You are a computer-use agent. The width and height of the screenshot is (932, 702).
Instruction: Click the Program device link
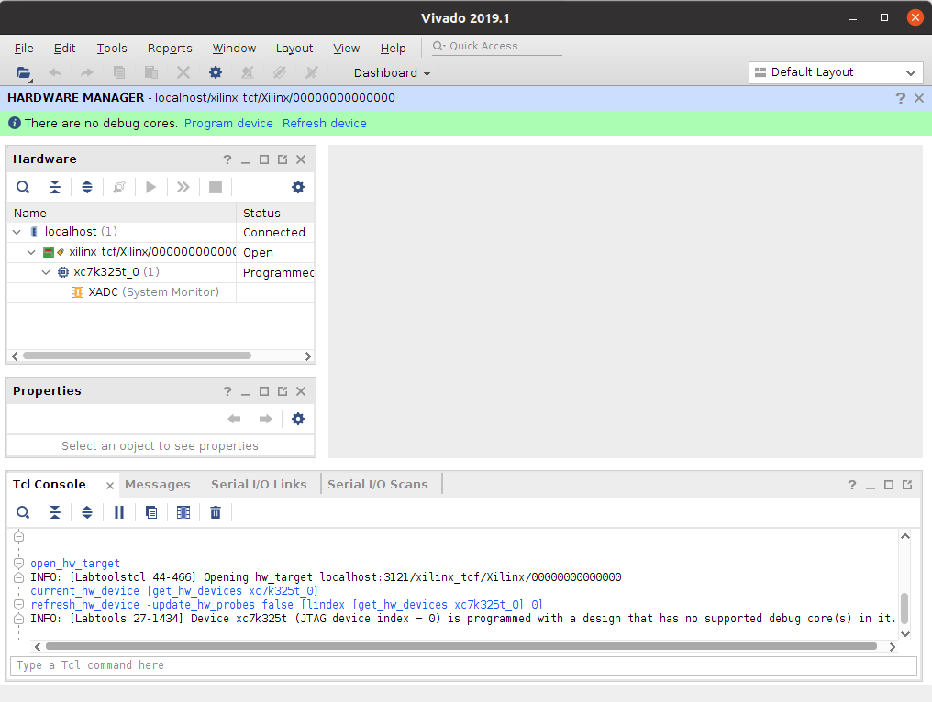228,123
